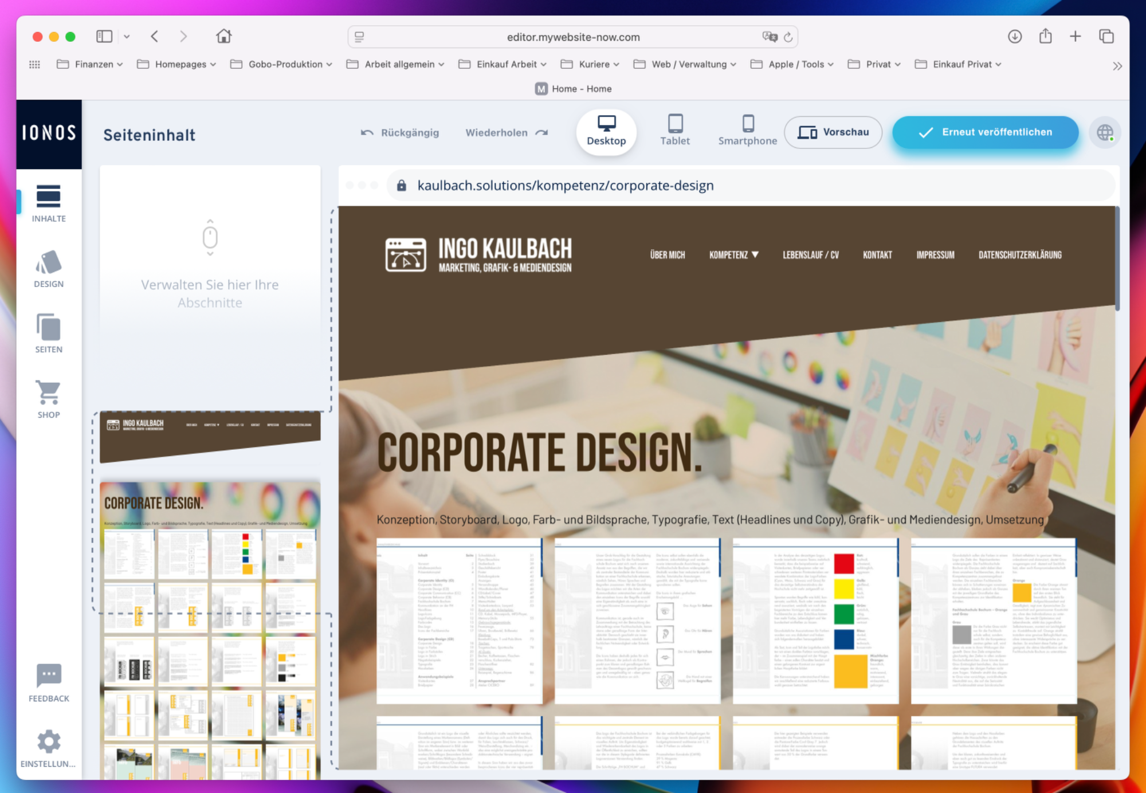The image size is (1146, 793).
Task: Expand the Kompetenz navigation dropdown
Action: [x=733, y=255]
